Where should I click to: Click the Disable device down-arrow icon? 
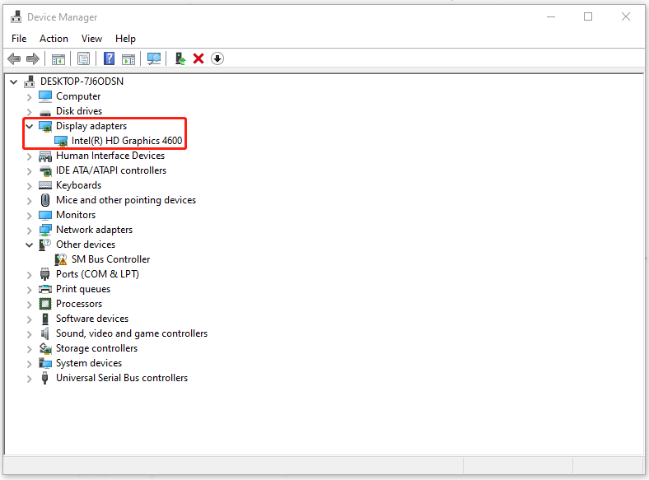click(217, 58)
